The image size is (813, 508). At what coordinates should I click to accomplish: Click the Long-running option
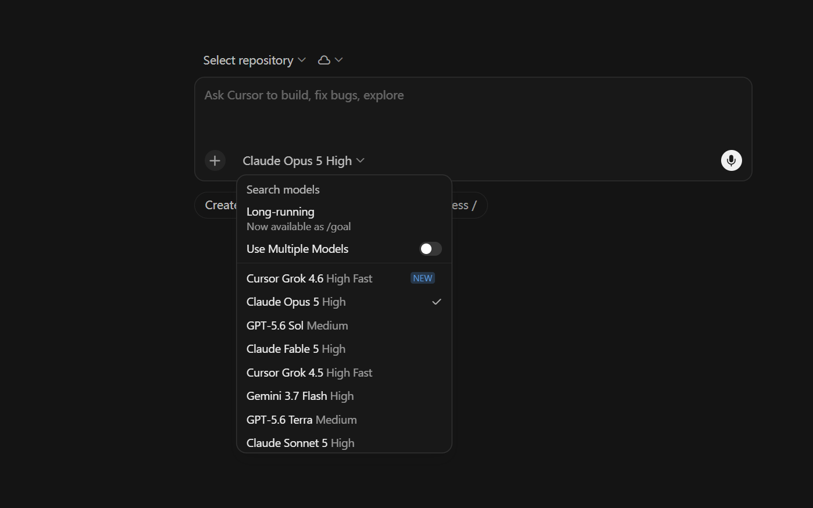point(344,219)
